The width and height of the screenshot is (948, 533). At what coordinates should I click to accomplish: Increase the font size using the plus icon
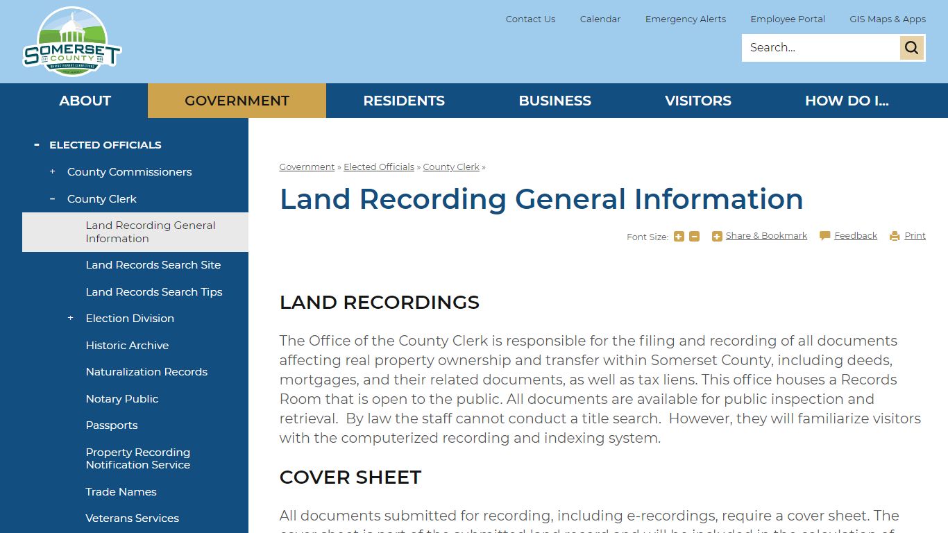pyautogui.click(x=679, y=236)
